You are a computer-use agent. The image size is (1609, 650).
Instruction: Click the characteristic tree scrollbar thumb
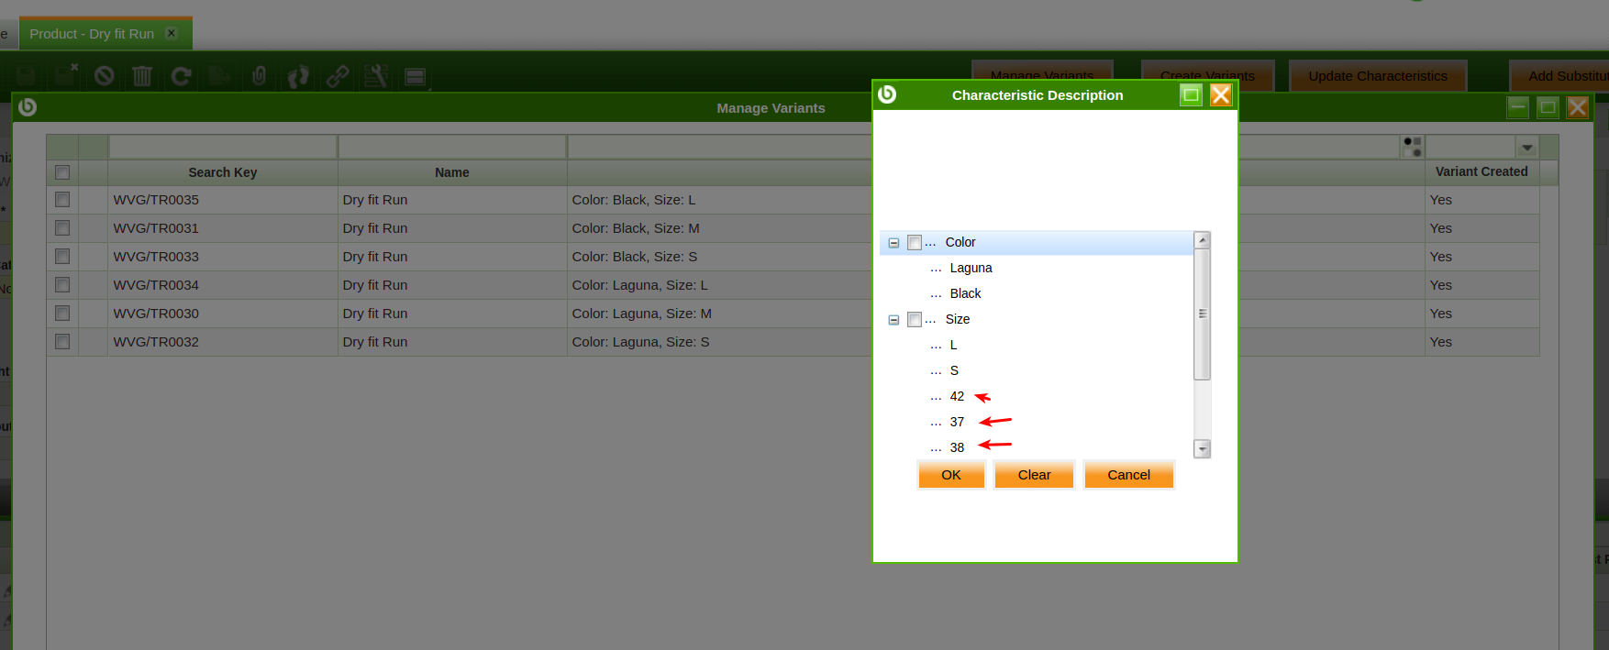pyautogui.click(x=1202, y=314)
